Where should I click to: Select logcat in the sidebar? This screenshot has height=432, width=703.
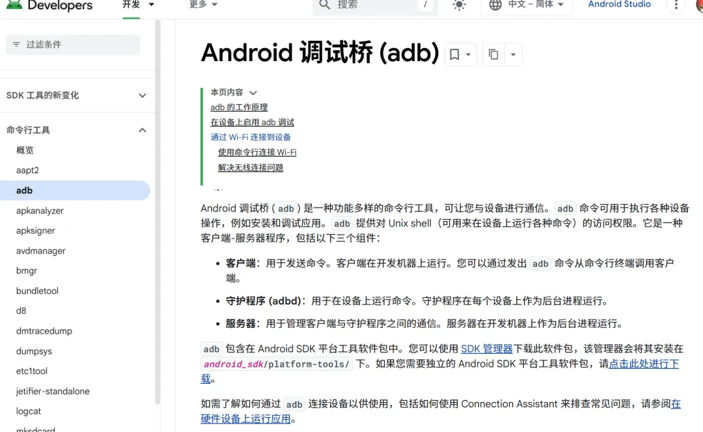coord(28,411)
